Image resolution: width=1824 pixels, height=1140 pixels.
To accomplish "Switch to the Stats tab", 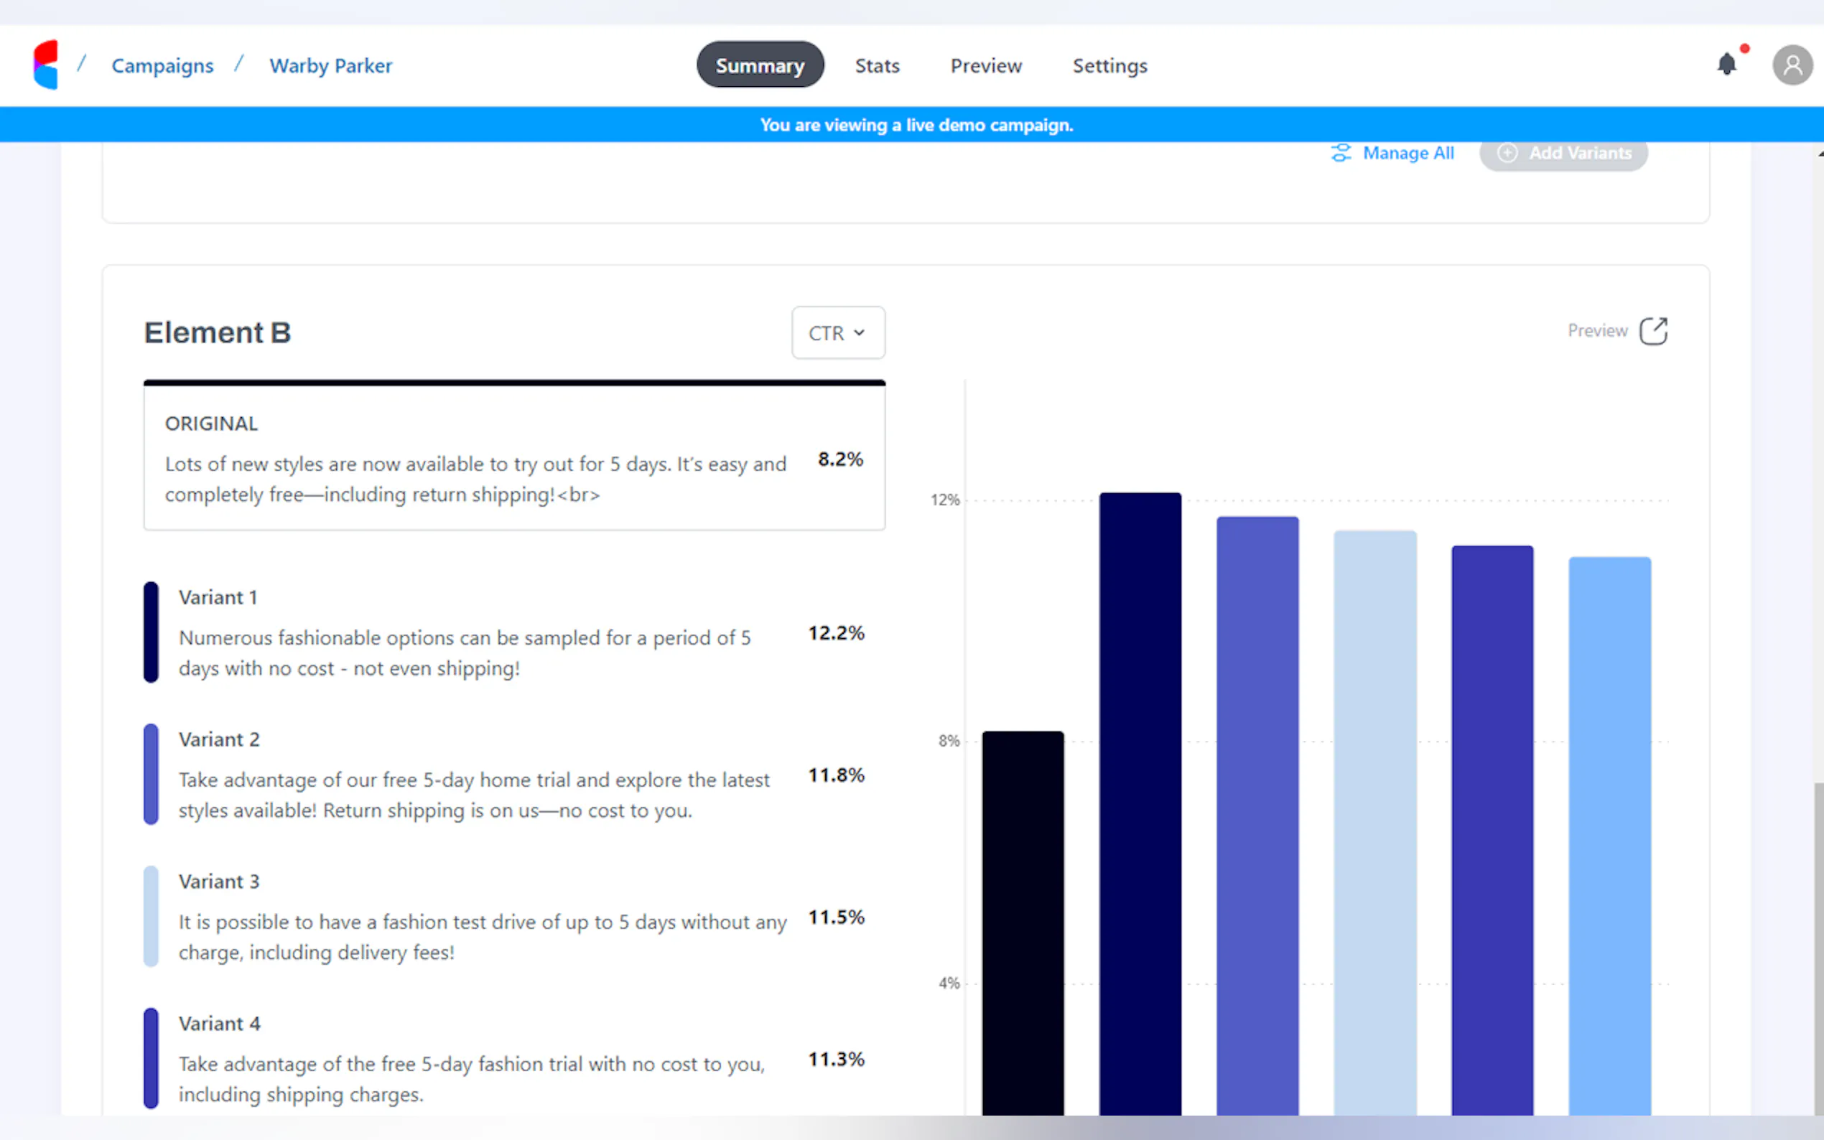I will point(876,65).
